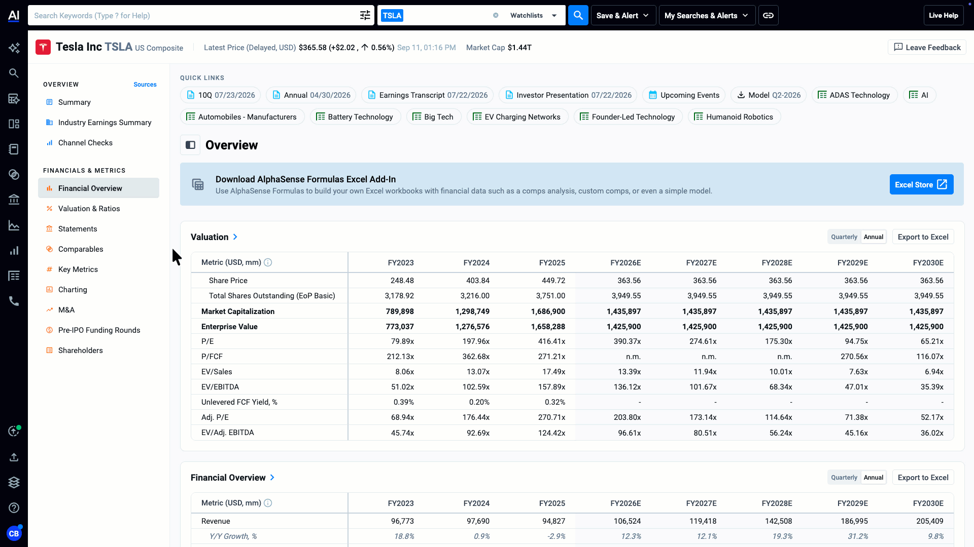
Task: Run search with blue magnifier button
Action: (x=578, y=15)
